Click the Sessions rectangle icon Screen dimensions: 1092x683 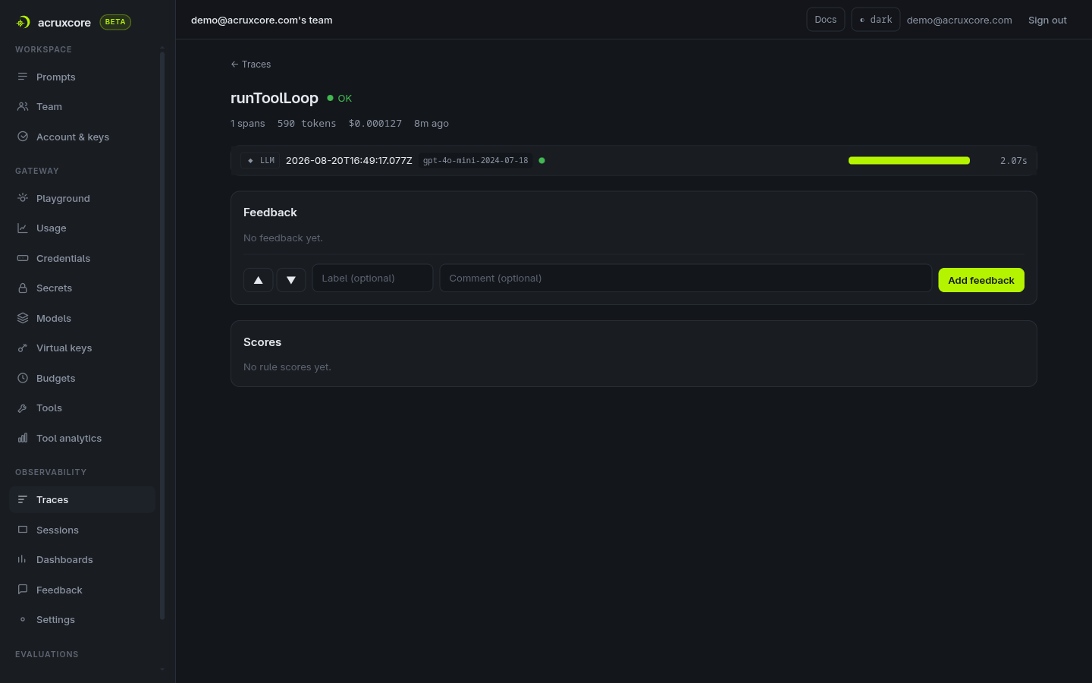tap(23, 530)
